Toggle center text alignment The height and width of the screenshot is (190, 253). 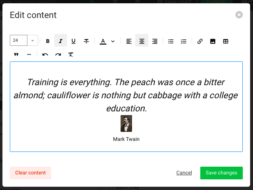(142, 41)
